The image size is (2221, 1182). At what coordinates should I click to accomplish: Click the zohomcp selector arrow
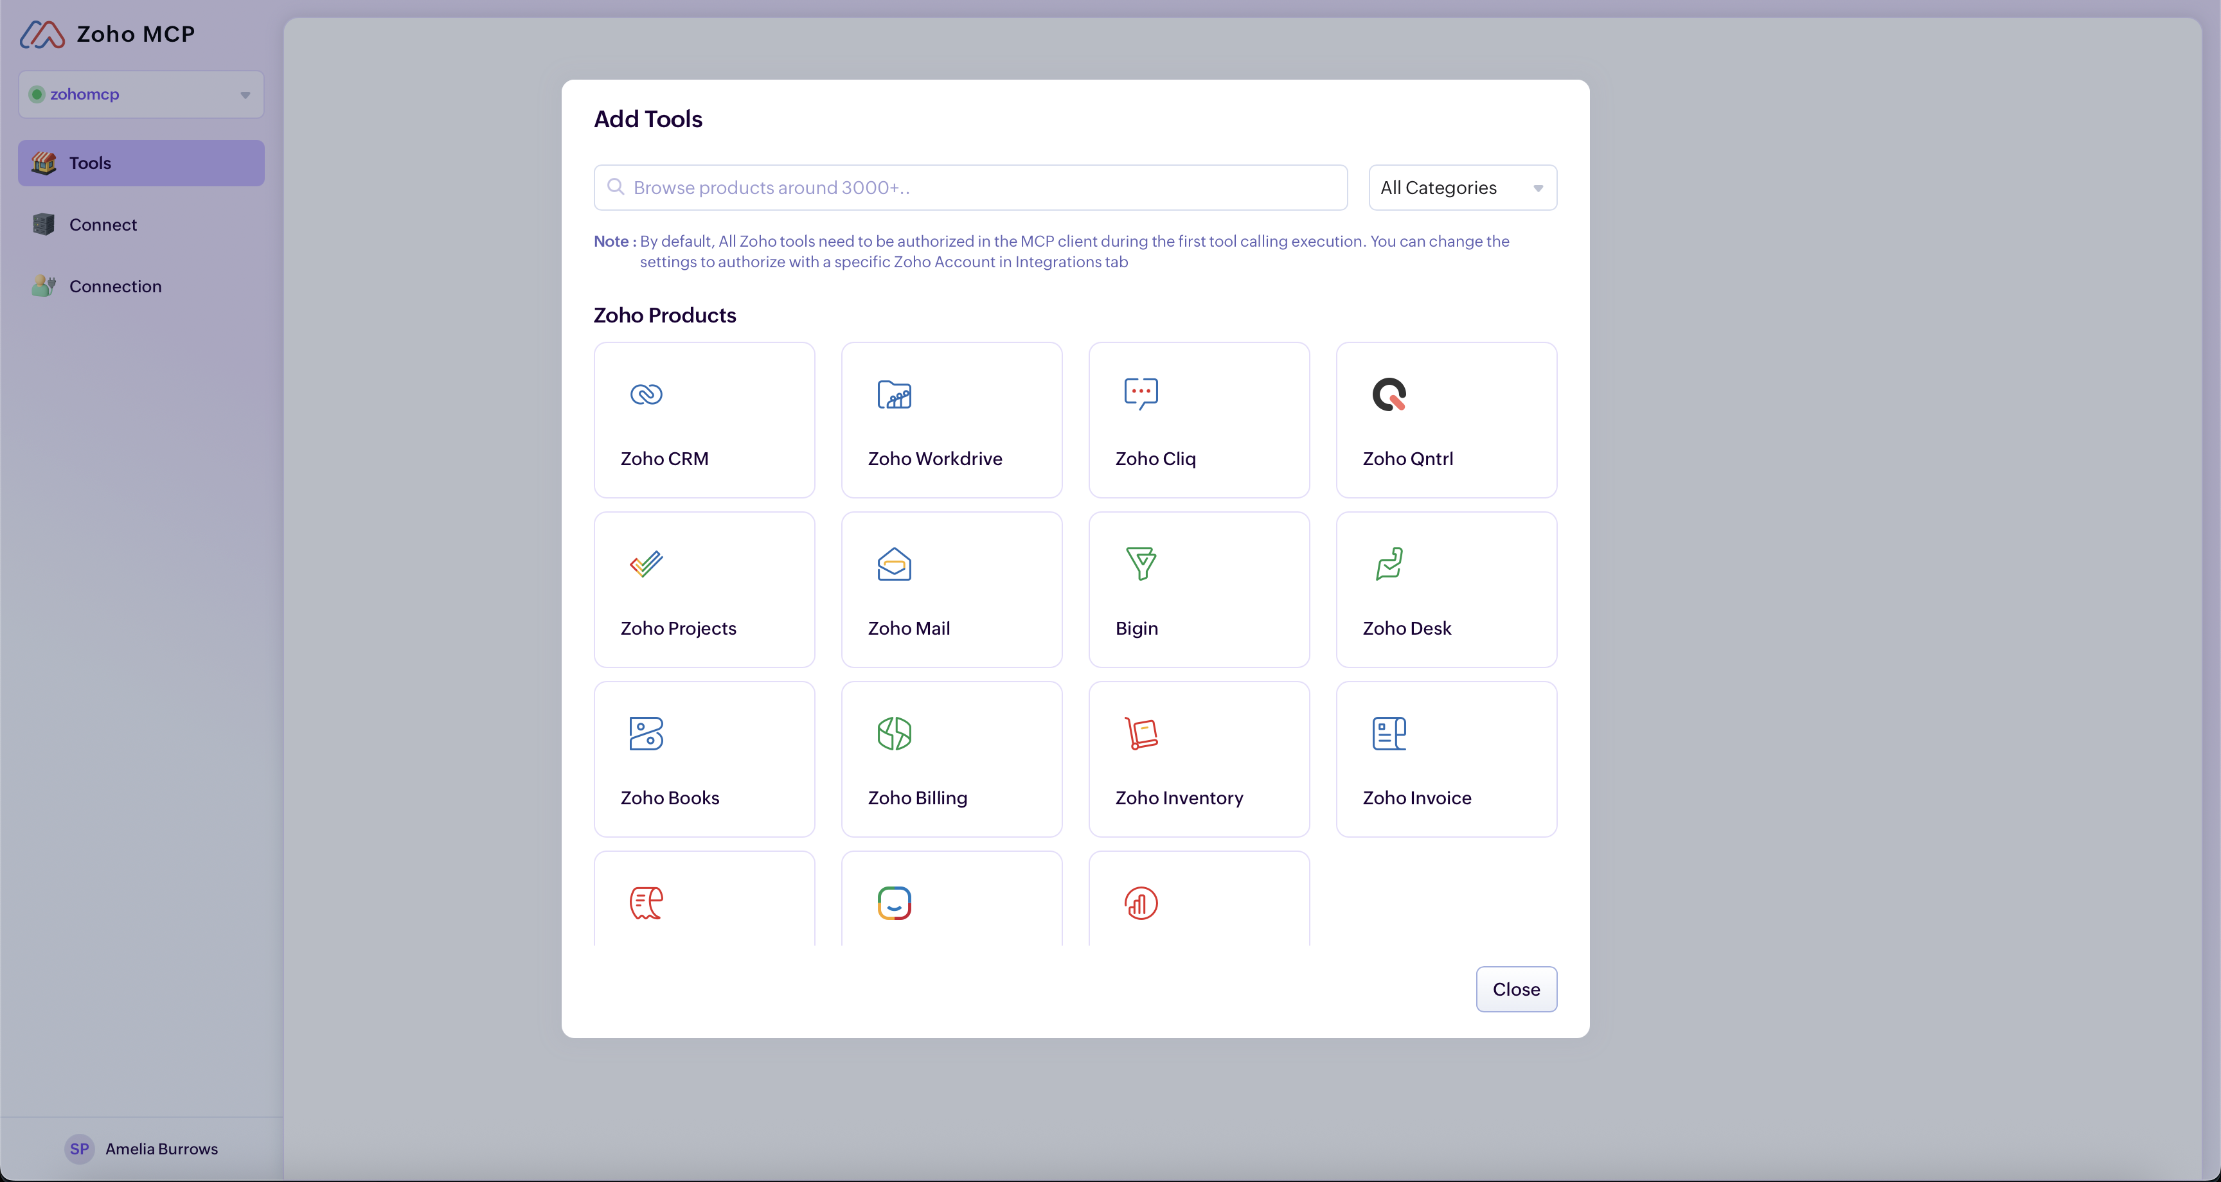[245, 95]
